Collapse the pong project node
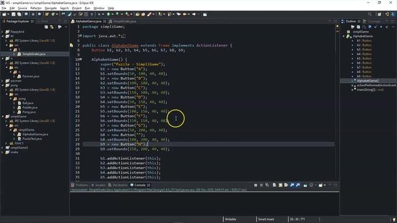Viewport: 397px width, 223px height. (x=2, y=85)
